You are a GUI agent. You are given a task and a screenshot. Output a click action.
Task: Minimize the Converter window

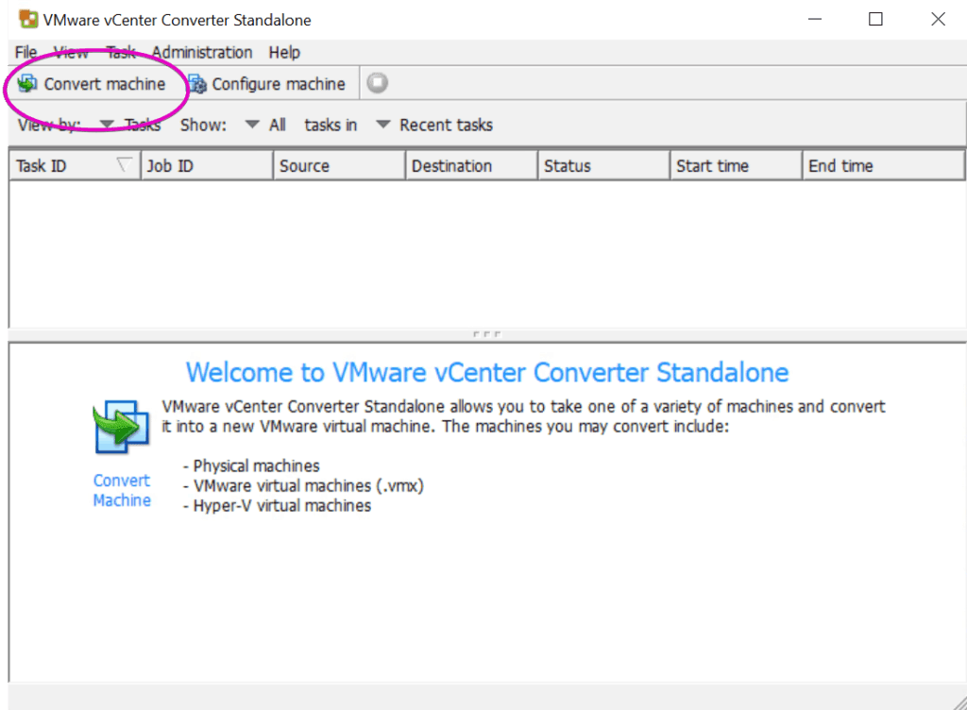(815, 19)
